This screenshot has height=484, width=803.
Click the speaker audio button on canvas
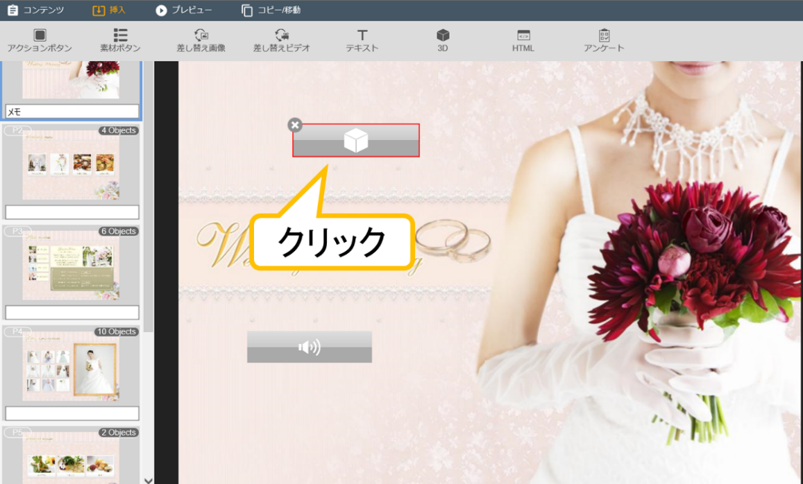pos(310,347)
